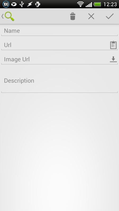Tap the white oval notification icon
Image resolution: width=119 pixels, height=211 pixels.
[14, 4]
